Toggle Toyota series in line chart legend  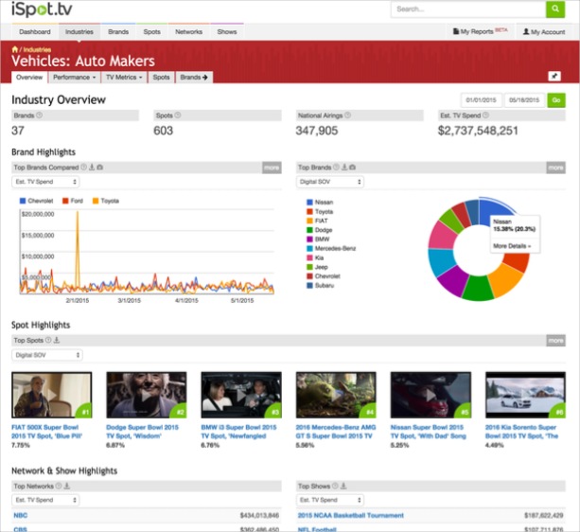tap(106, 201)
